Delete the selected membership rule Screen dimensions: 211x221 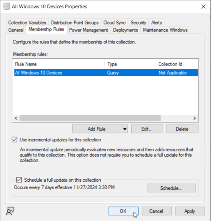[x=182, y=129]
